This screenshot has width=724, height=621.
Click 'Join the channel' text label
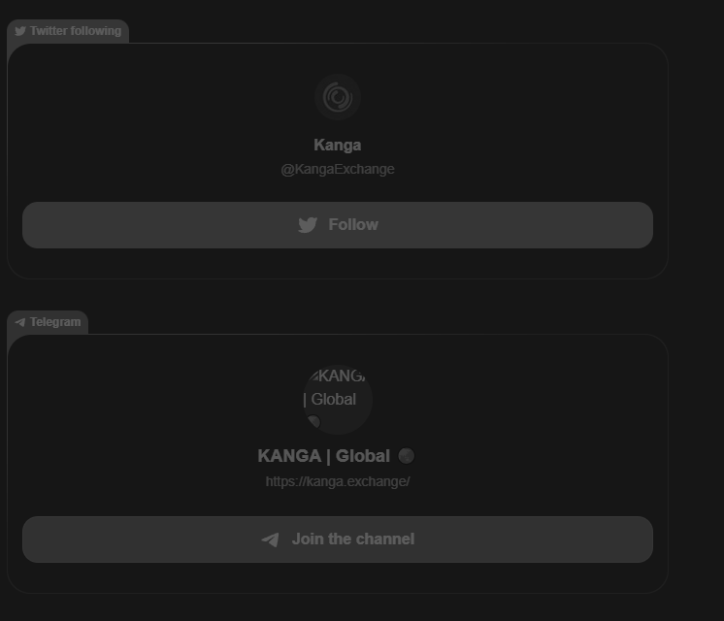353,539
